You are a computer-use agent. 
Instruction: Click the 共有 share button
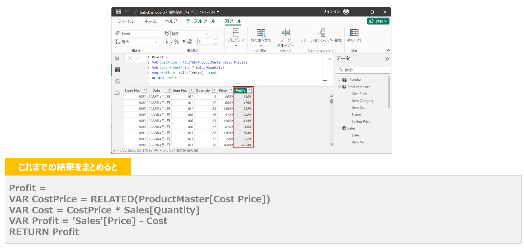coord(378,21)
